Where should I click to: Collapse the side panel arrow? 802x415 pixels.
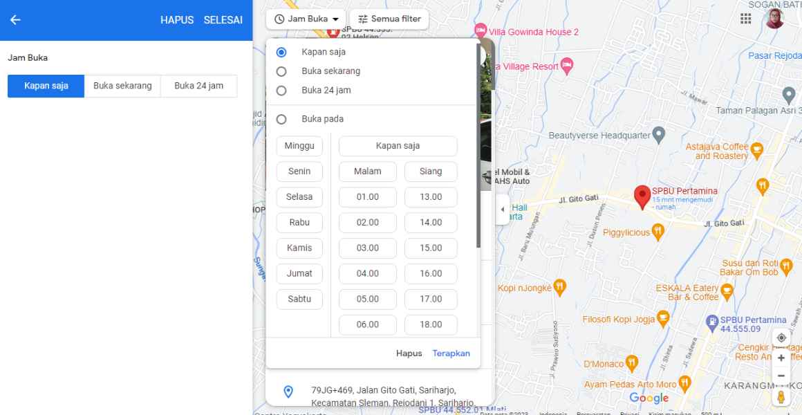[502, 210]
